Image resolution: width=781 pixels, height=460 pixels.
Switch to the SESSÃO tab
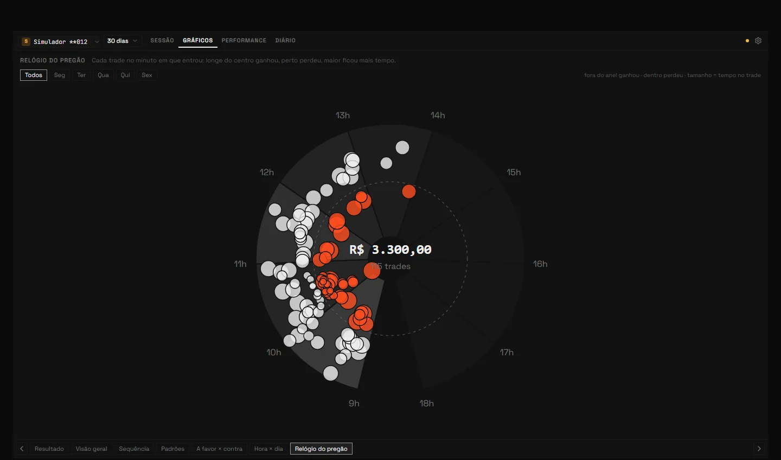[x=162, y=41]
